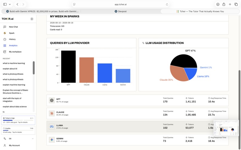This screenshot has height=150, width=241.
Task: Click the language translate icon
Action: (x=5, y=139)
